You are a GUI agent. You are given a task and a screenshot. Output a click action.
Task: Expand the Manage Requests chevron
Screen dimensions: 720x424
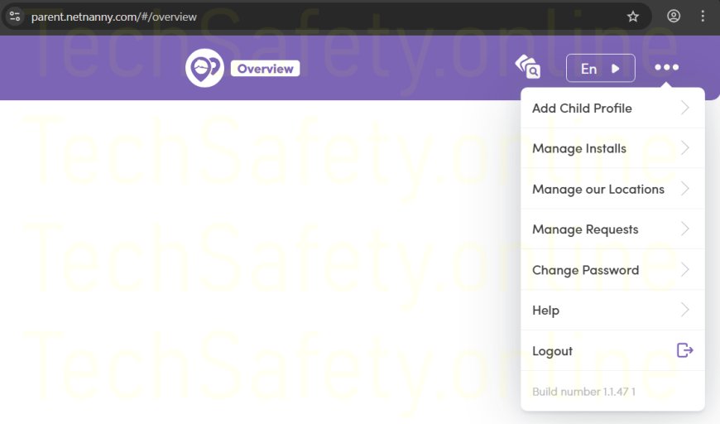pos(684,229)
